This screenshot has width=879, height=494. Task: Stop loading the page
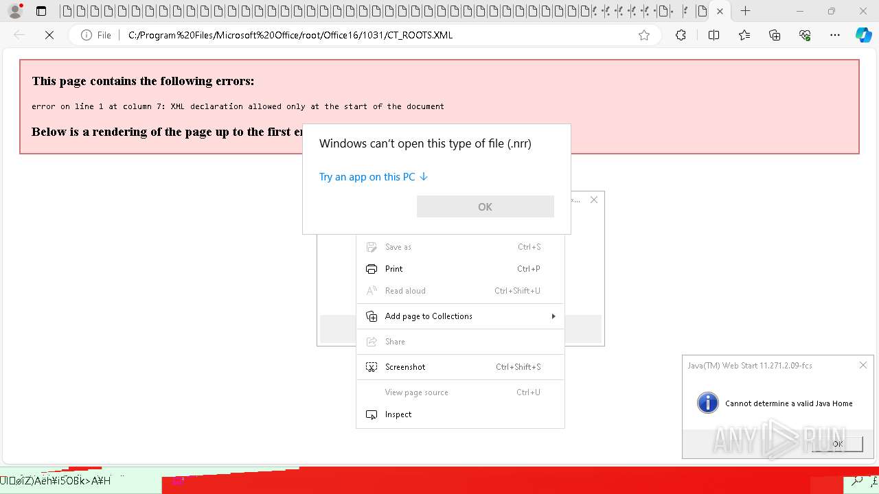(49, 35)
